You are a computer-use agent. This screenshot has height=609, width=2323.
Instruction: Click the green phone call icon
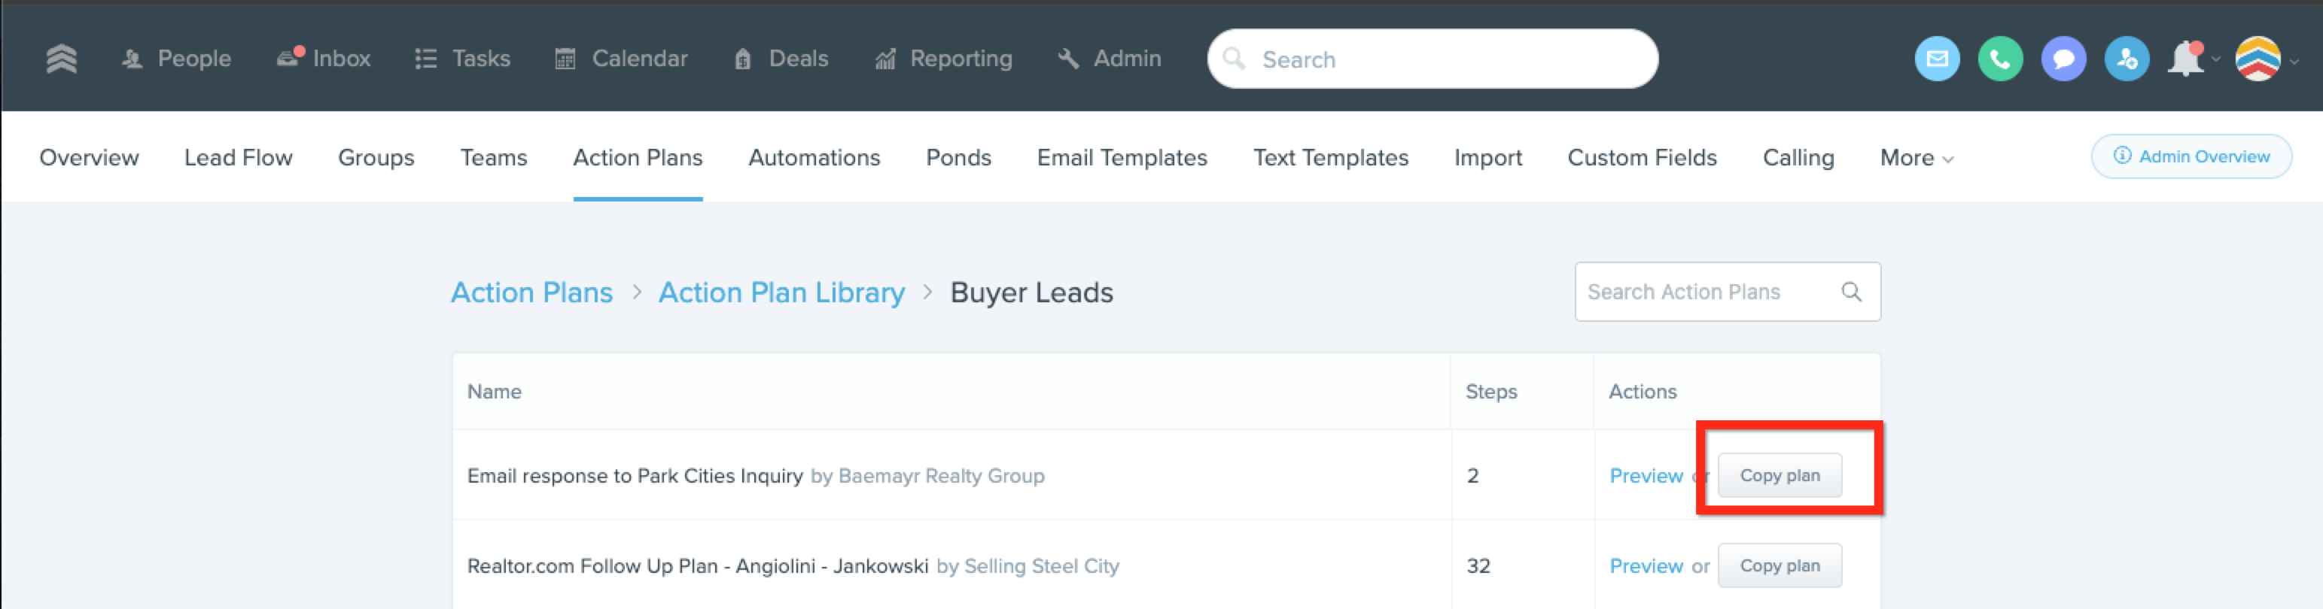pyautogui.click(x=1999, y=59)
